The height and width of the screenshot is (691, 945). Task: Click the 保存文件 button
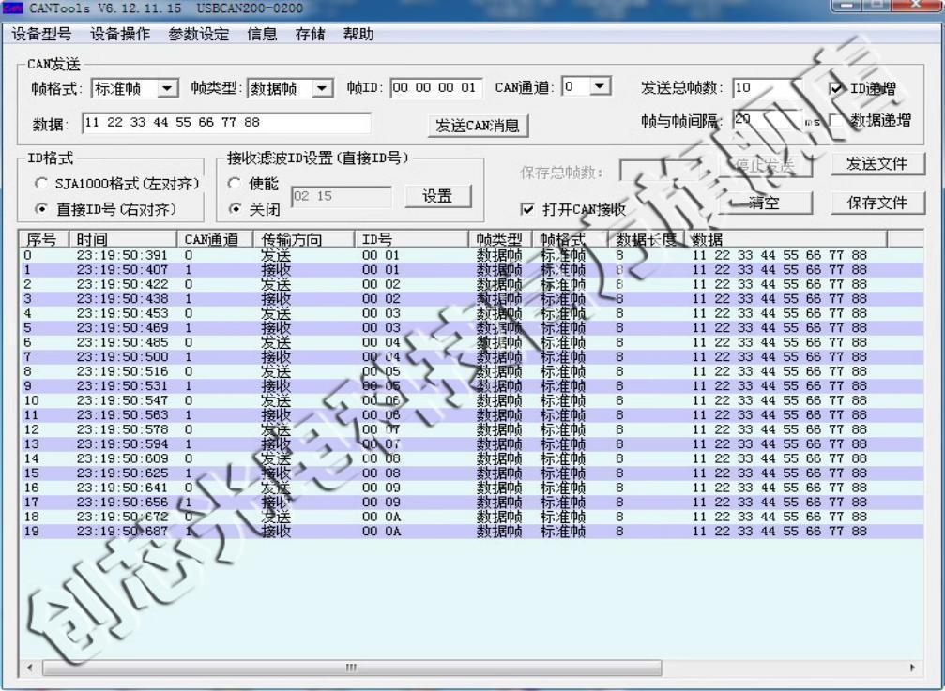click(876, 203)
